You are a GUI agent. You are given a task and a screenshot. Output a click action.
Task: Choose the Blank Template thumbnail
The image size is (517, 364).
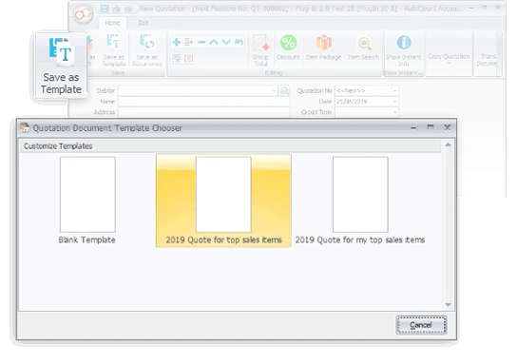coord(87,201)
